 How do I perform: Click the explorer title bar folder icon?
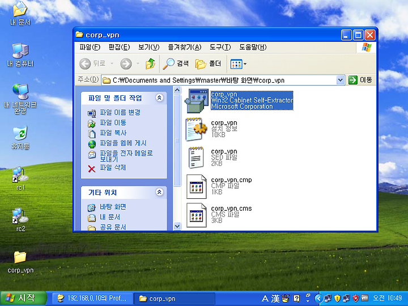[x=79, y=35]
